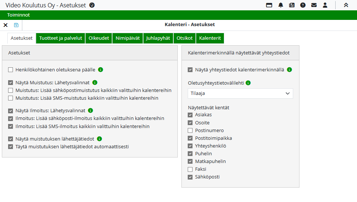Click the help question mark icon

pos(303,5)
